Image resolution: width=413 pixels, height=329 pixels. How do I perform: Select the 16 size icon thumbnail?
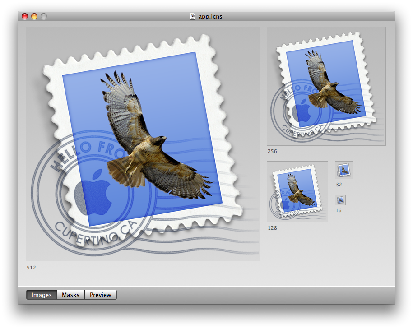click(340, 200)
